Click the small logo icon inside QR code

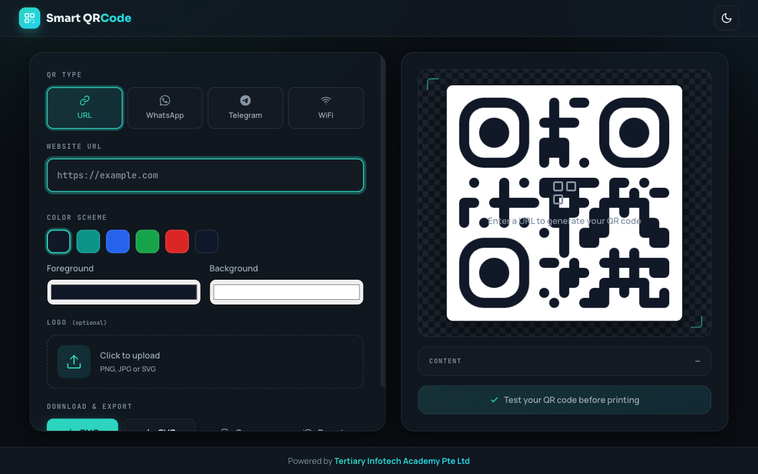[x=564, y=194]
